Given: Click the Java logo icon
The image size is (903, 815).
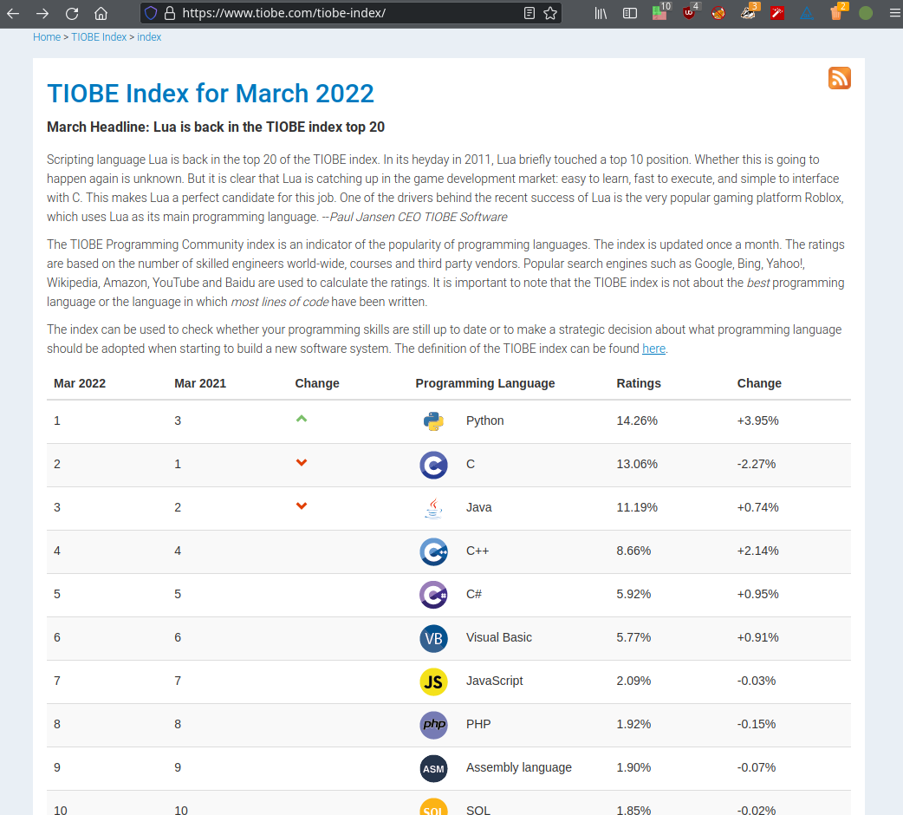Looking at the screenshot, I should [433, 509].
